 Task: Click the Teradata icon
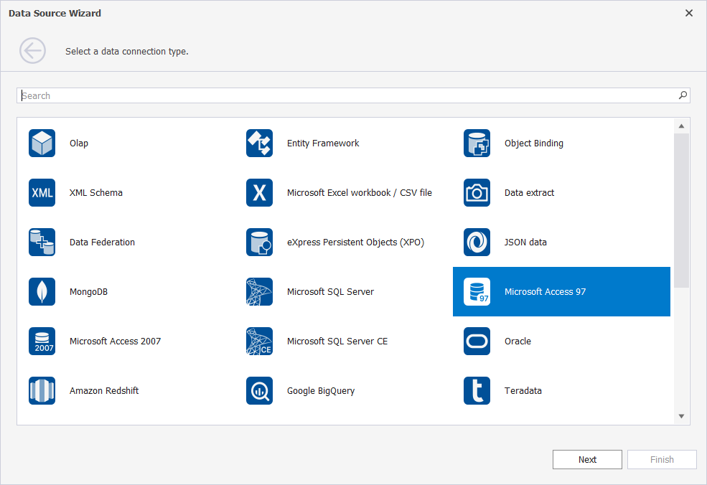tap(477, 391)
